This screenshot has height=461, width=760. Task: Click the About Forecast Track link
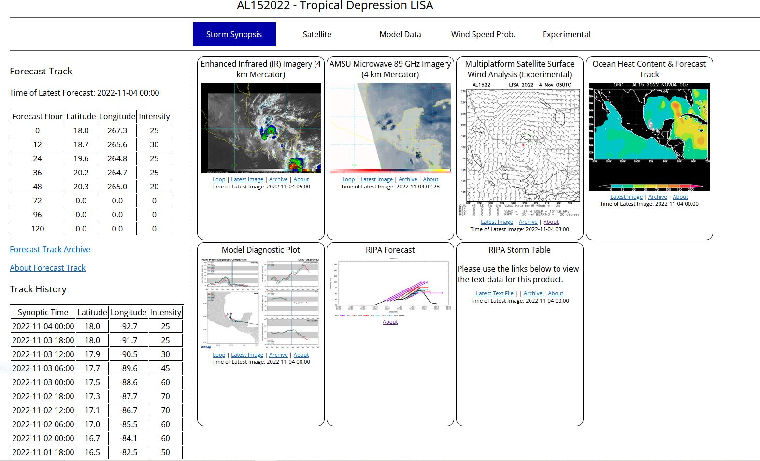[47, 268]
